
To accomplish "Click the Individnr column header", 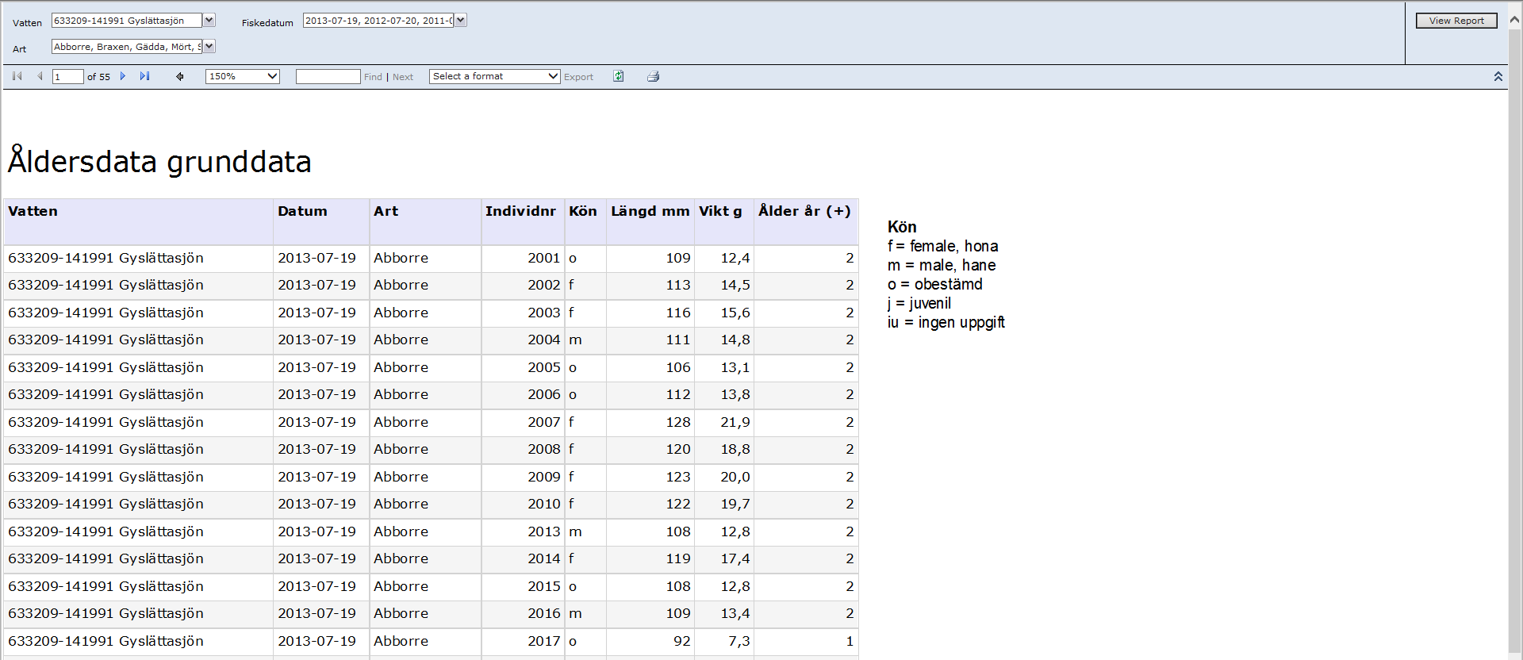I will [523, 221].
